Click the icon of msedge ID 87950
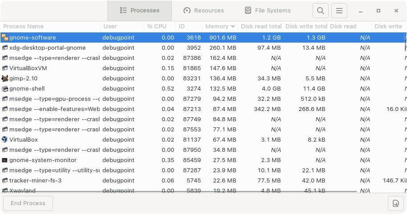The width and height of the screenshot is (407, 214). [4, 150]
